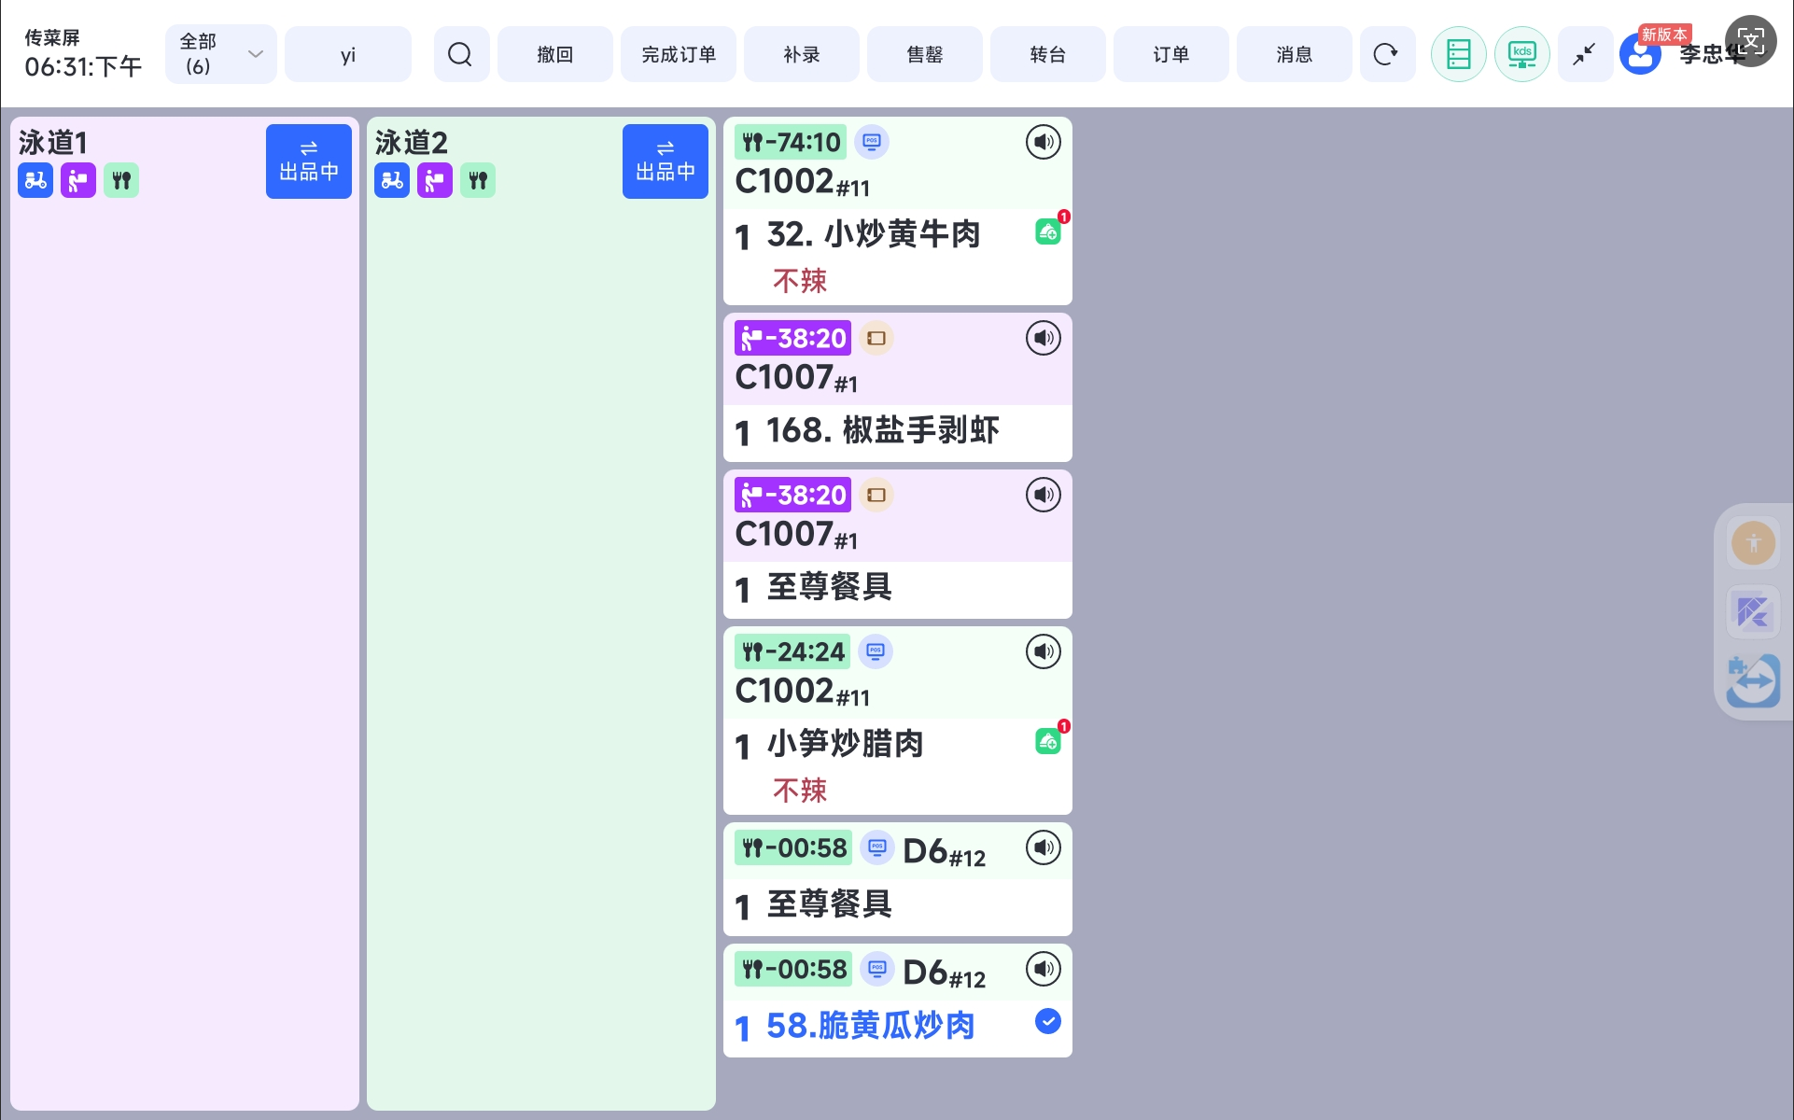Toggle the purple takeaway filter in 泳道2
1794x1120 pixels.
435,180
